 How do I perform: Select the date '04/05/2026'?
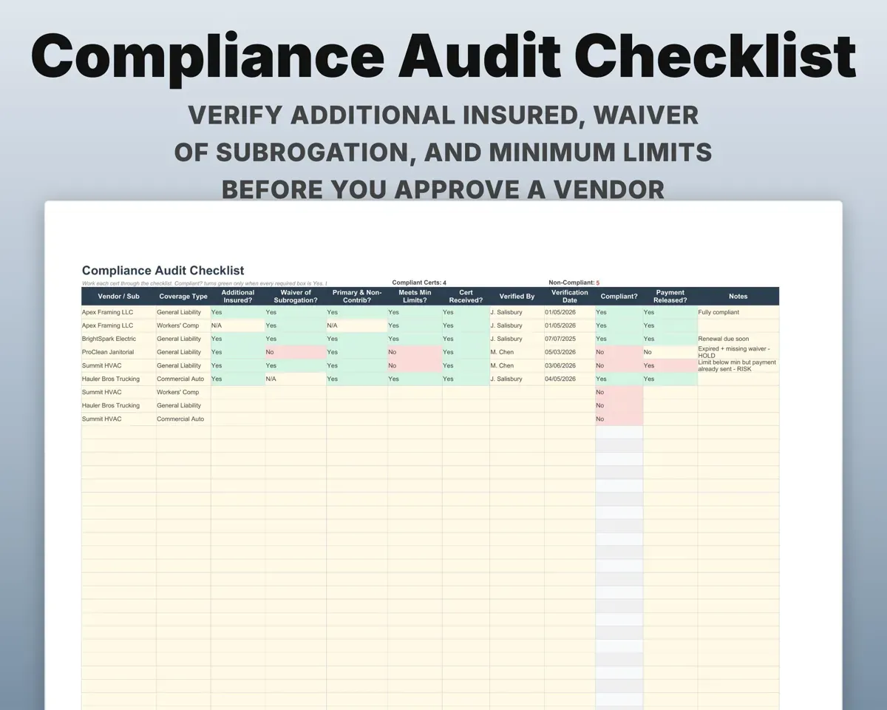click(x=570, y=379)
